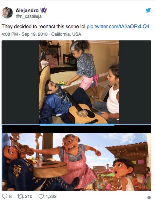View the 210 retweets count
Image resolution: width=155 pixels, height=202 pixels.
pyautogui.click(x=28, y=196)
